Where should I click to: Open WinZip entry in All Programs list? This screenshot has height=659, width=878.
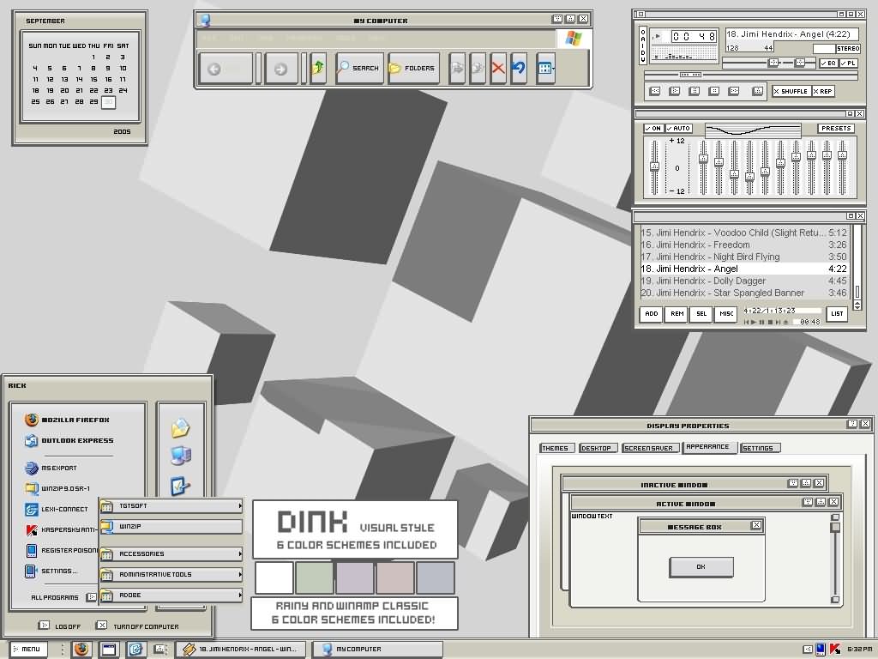(x=171, y=526)
